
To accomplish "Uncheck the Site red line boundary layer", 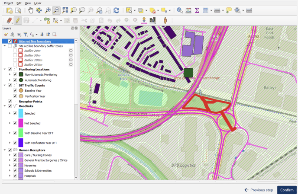I will coord(10,42).
